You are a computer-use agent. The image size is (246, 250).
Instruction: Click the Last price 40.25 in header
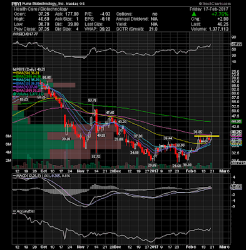[223, 24]
